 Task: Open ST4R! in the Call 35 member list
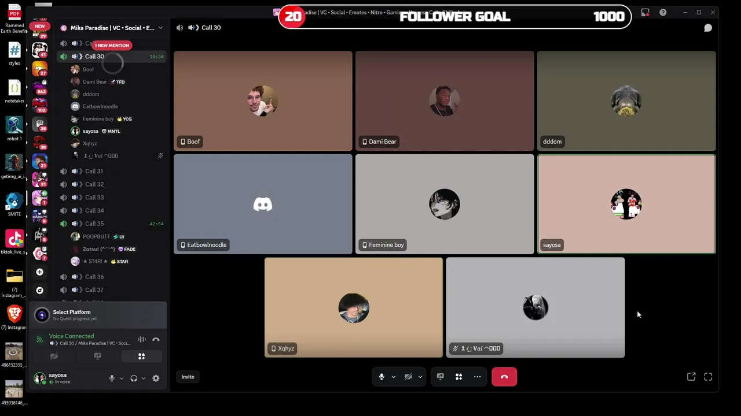[x=117, y=261]
